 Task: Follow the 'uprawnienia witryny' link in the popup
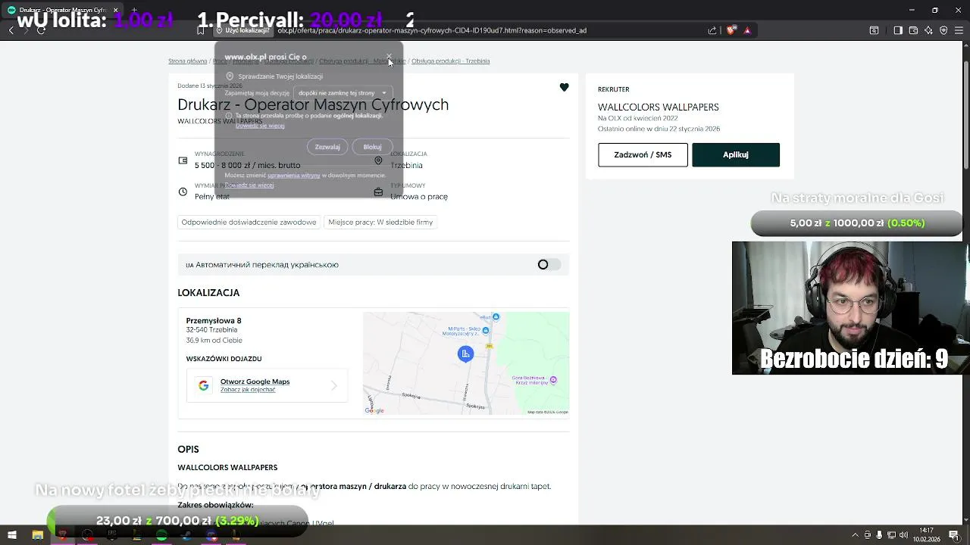[x=293, y=176]
